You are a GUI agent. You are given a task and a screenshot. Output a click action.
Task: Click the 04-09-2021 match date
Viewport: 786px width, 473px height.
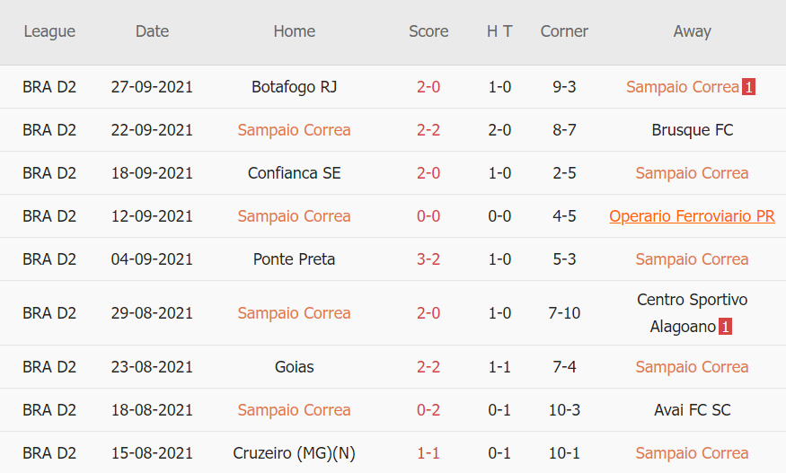(152, 259)
